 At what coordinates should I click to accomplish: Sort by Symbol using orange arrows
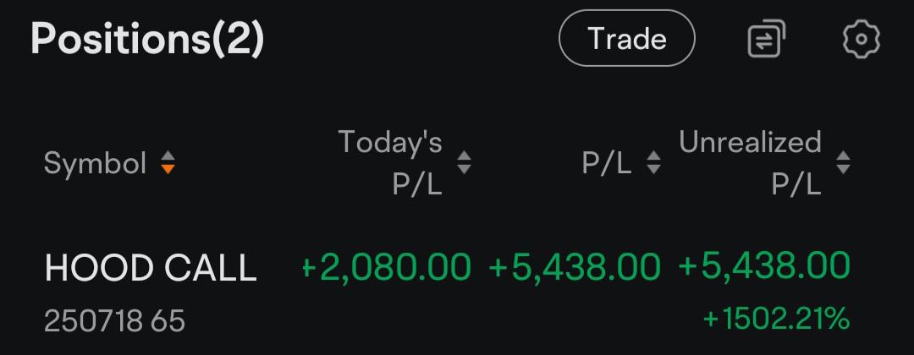[168, 163]
